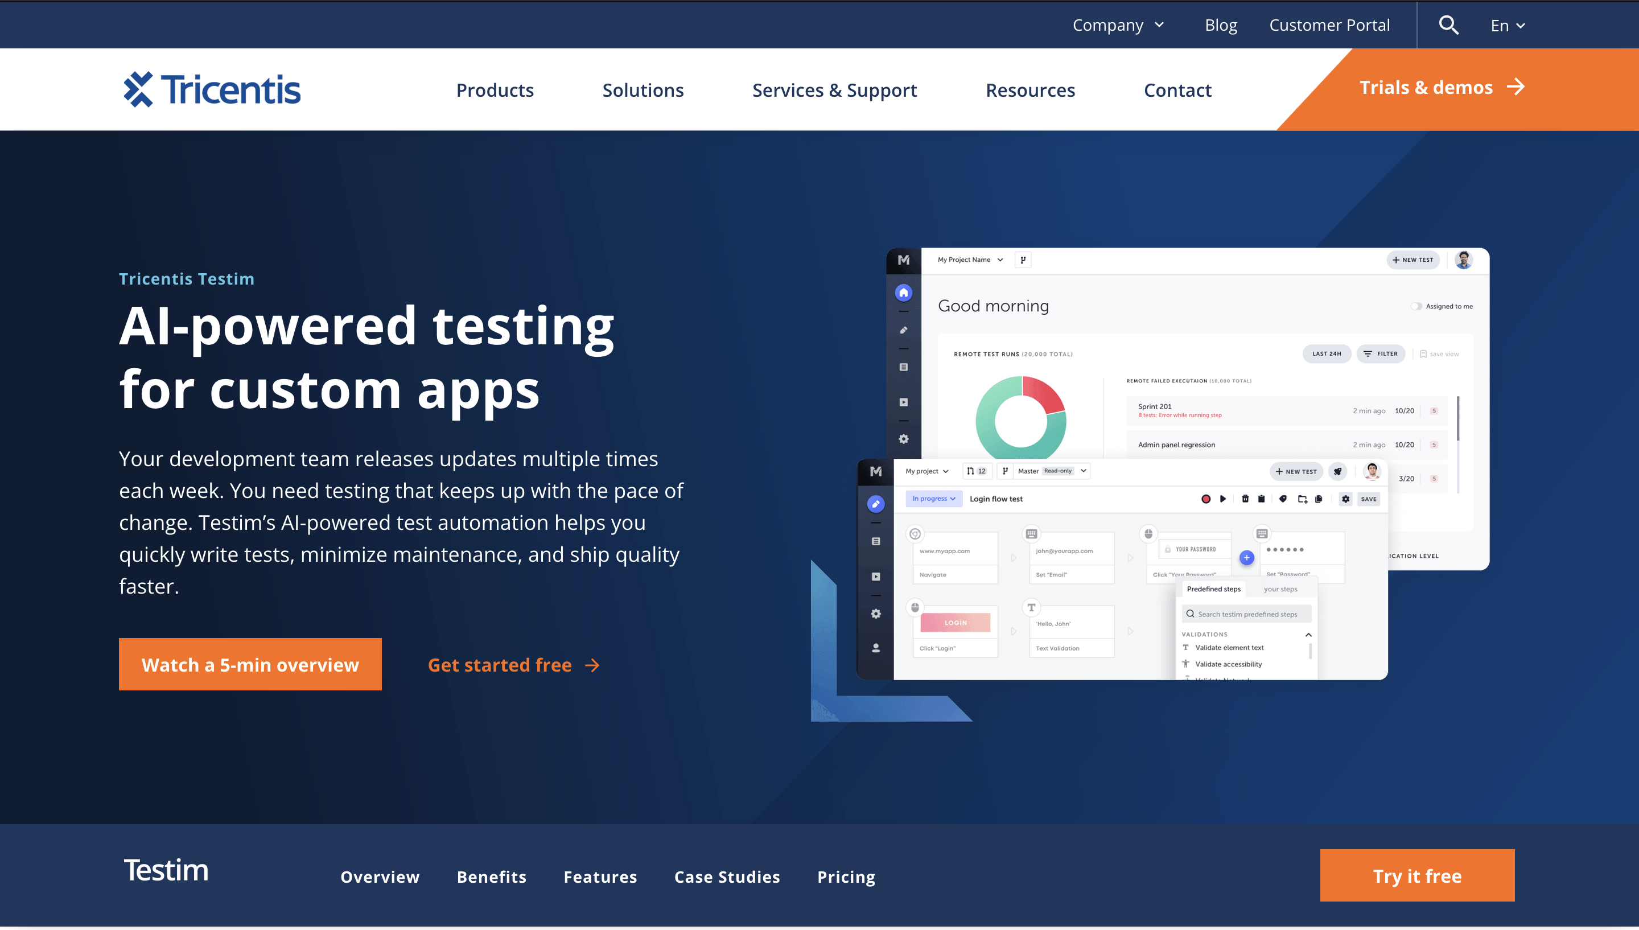
Task: Click the clipboard paste icon in the test toolbar
Action: 1262,500
